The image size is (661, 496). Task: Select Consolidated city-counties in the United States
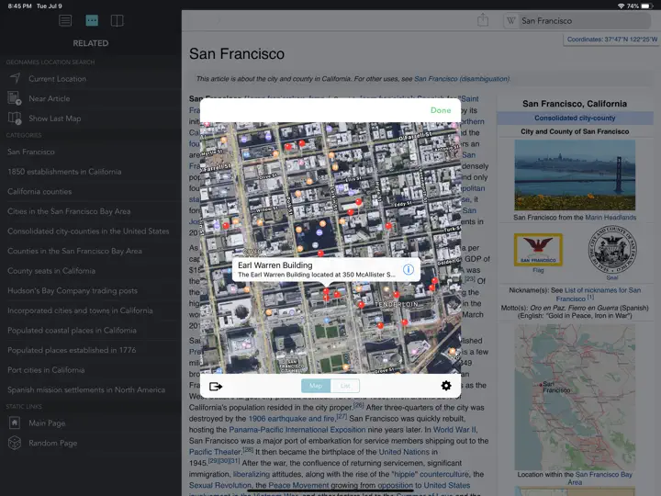click(x=91, y=231)
